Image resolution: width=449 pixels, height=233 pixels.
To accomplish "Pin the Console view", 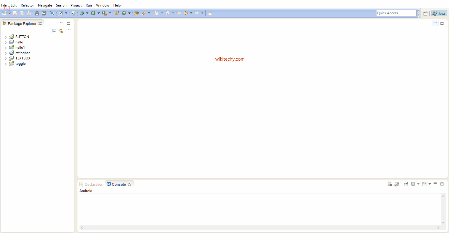I will point(406,184).
